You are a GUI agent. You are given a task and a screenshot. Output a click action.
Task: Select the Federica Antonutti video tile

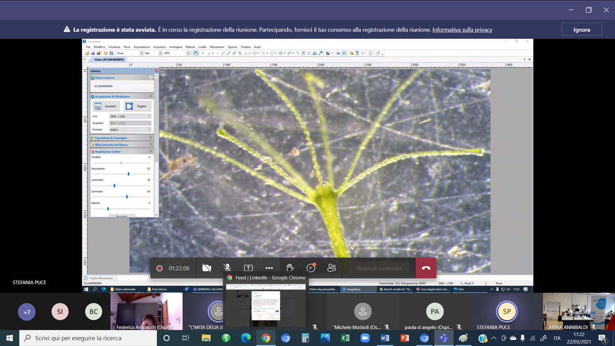click(146, 312)
